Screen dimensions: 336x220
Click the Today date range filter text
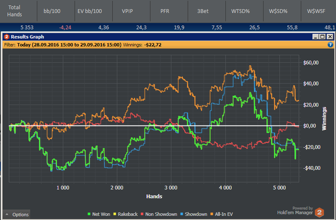[69, 45]
